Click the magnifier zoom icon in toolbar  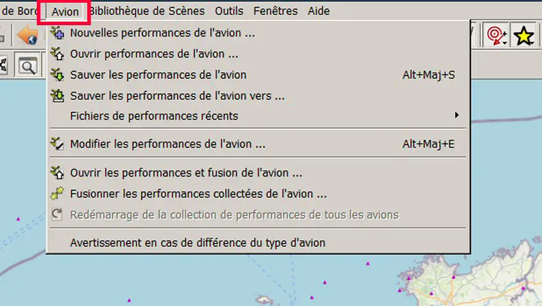click(x=27, y=66)
